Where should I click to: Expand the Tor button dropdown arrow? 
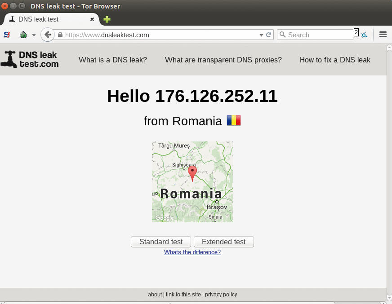tap(34, 35)
